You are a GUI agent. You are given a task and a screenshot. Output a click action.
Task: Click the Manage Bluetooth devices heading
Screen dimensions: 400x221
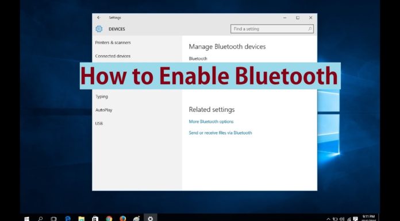point(227,46)
